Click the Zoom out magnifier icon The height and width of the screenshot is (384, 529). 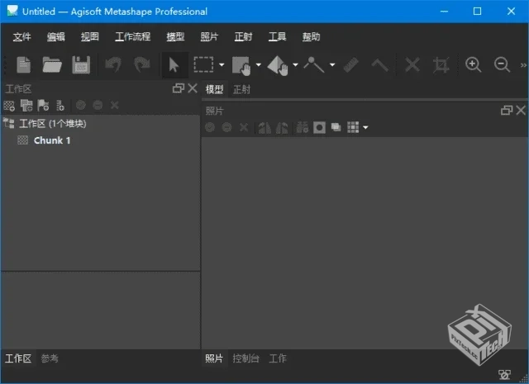(502, 64)
